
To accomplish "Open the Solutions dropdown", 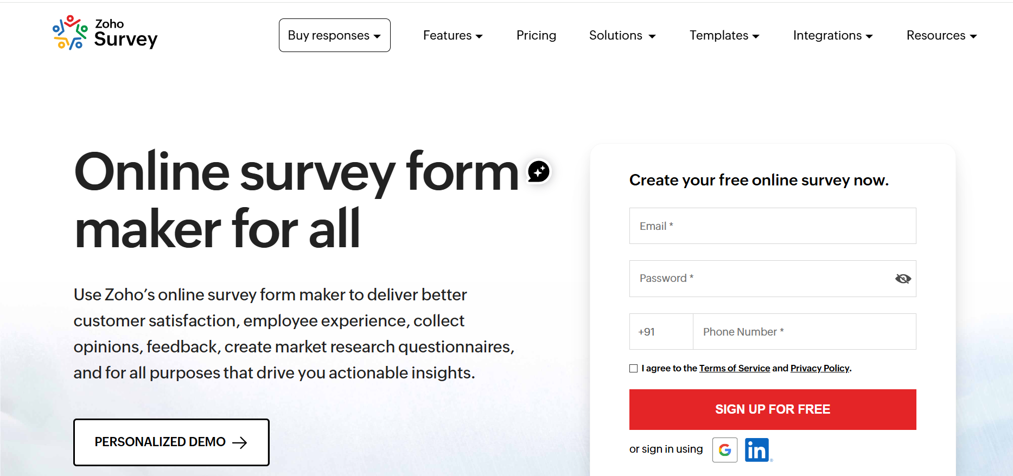I will (622, 35).
